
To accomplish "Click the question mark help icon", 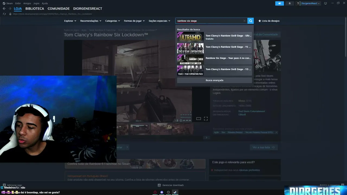I will click(298, 4).
